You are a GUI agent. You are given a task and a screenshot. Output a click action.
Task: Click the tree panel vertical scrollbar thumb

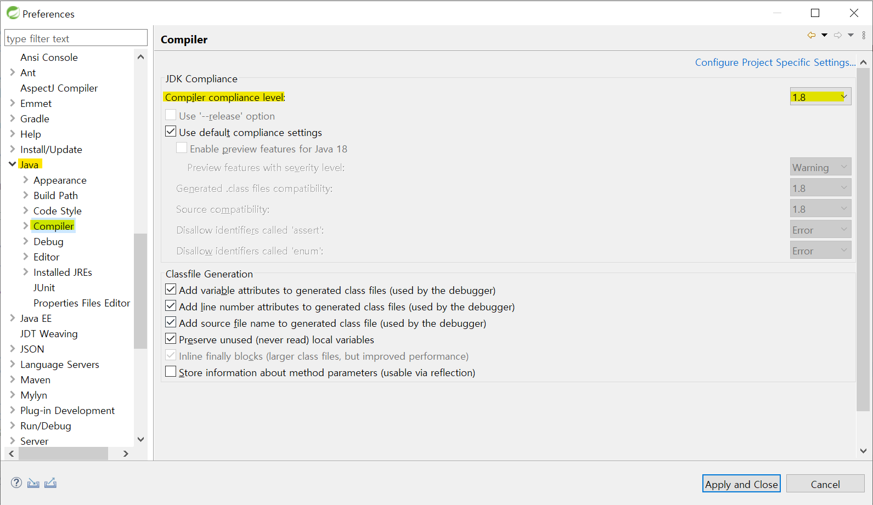(x=140, y=291)
